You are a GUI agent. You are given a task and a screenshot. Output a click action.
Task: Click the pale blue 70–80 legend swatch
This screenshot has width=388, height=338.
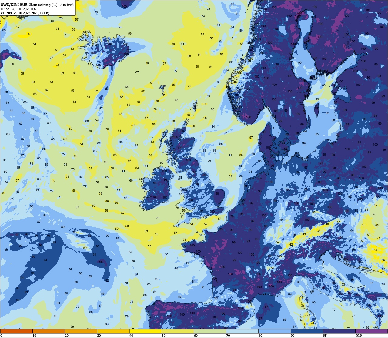(242, 331)
